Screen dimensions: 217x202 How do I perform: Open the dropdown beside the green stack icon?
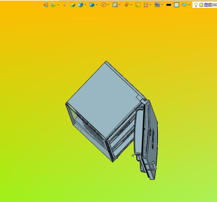coord(58,5)
